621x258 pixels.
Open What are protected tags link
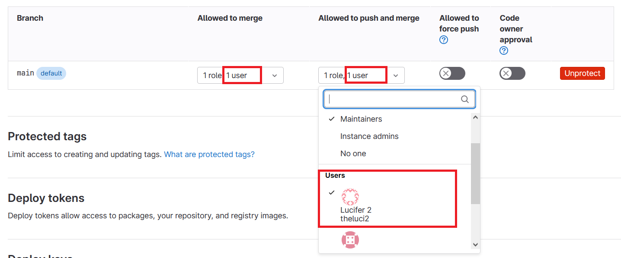click(209, 154)
